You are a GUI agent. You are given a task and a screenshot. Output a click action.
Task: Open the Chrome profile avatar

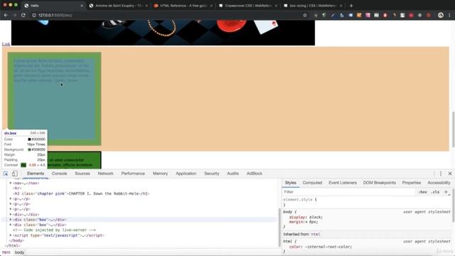point(441,15)
